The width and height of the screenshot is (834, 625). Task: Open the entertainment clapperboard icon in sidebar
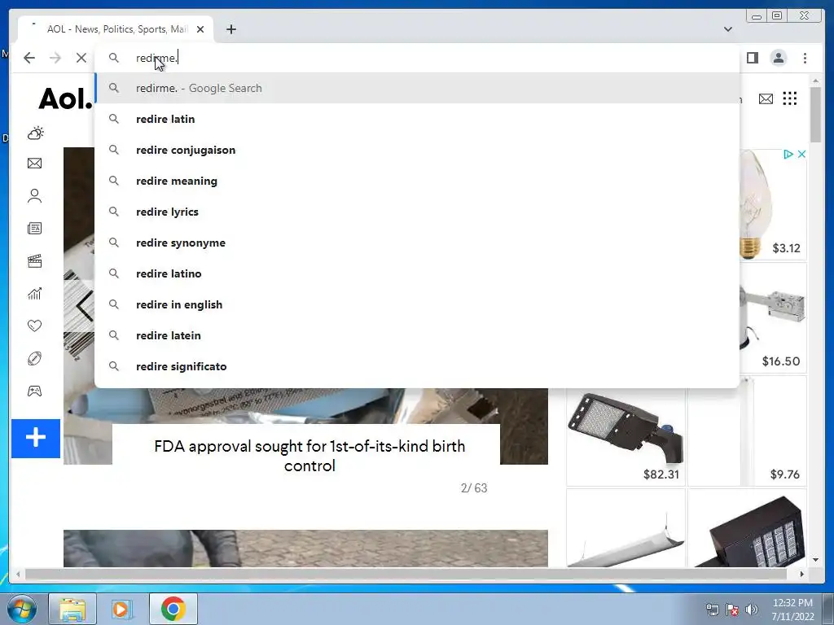34,261
